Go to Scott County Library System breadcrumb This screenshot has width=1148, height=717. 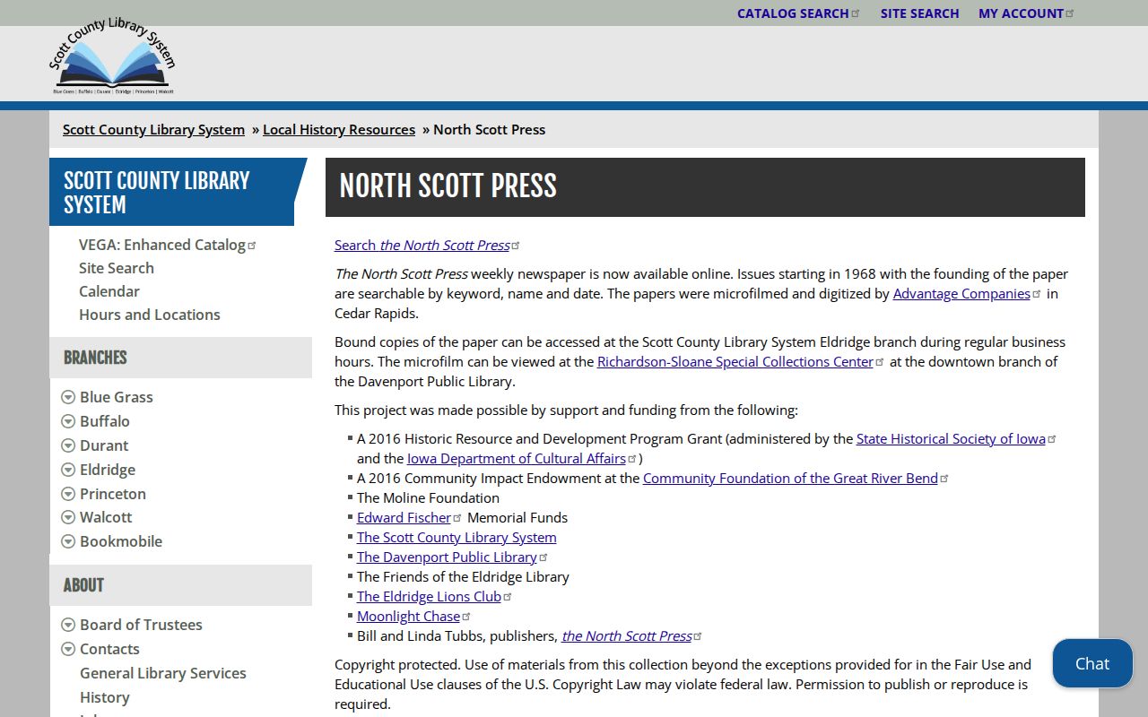153,129
